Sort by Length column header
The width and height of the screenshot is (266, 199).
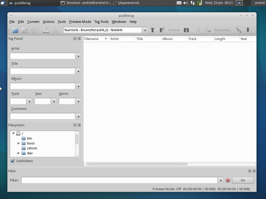[226, 39]
